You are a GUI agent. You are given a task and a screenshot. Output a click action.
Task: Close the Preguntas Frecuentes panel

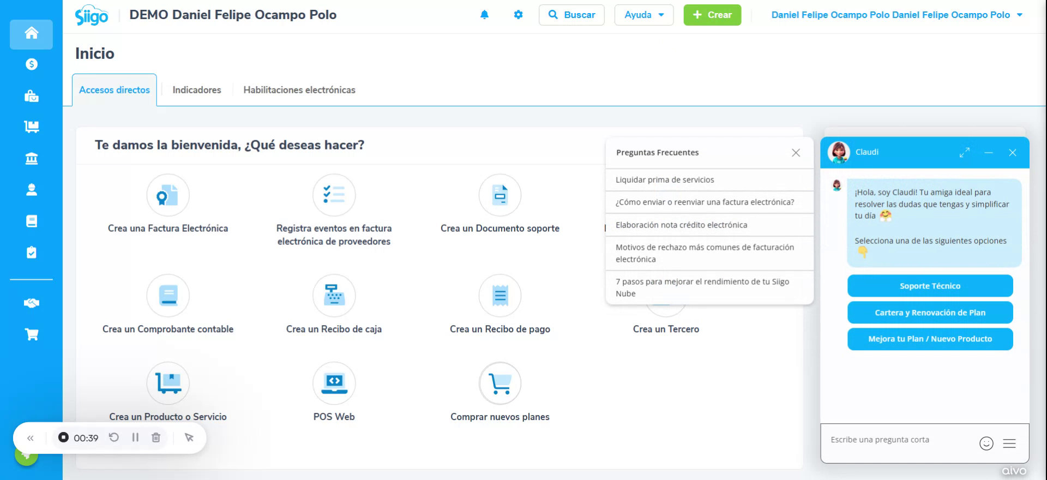pos(796,153)
